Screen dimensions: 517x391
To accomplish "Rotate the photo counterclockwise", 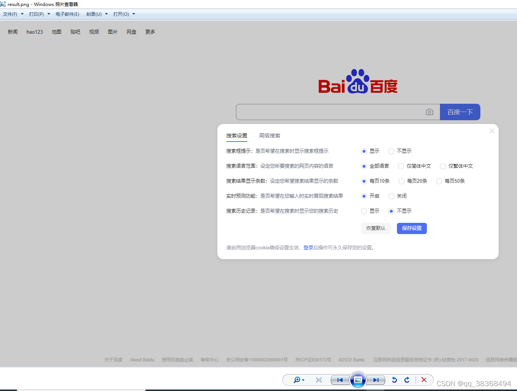I will pos(394,380).
